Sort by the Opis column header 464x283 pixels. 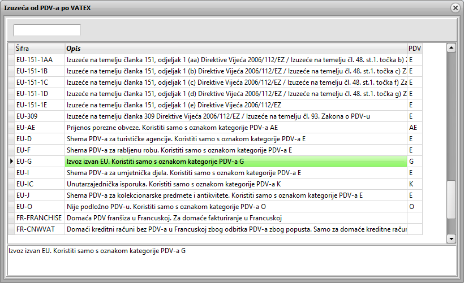tap(235, 49)
